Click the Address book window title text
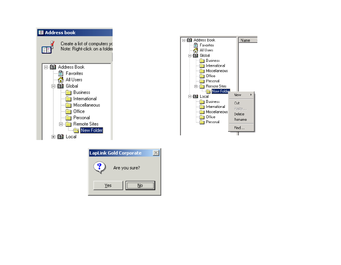 point(60,32)
